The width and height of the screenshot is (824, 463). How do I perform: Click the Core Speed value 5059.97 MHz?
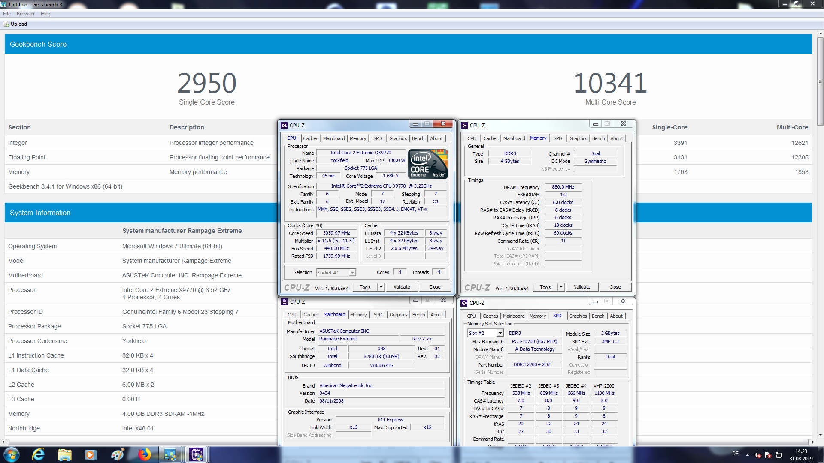pos(336,233)
